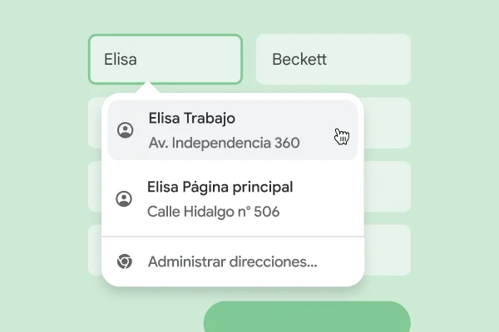Click the popup's pointer arrow under the Elisa field
Viewport: 499px width, 332px height.
(148, 88)
